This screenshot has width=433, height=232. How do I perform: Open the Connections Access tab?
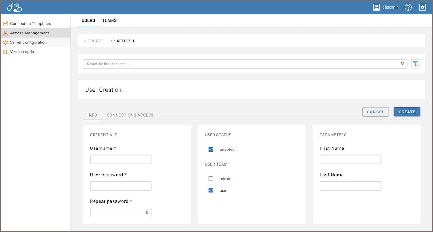(x=130, y=115)
